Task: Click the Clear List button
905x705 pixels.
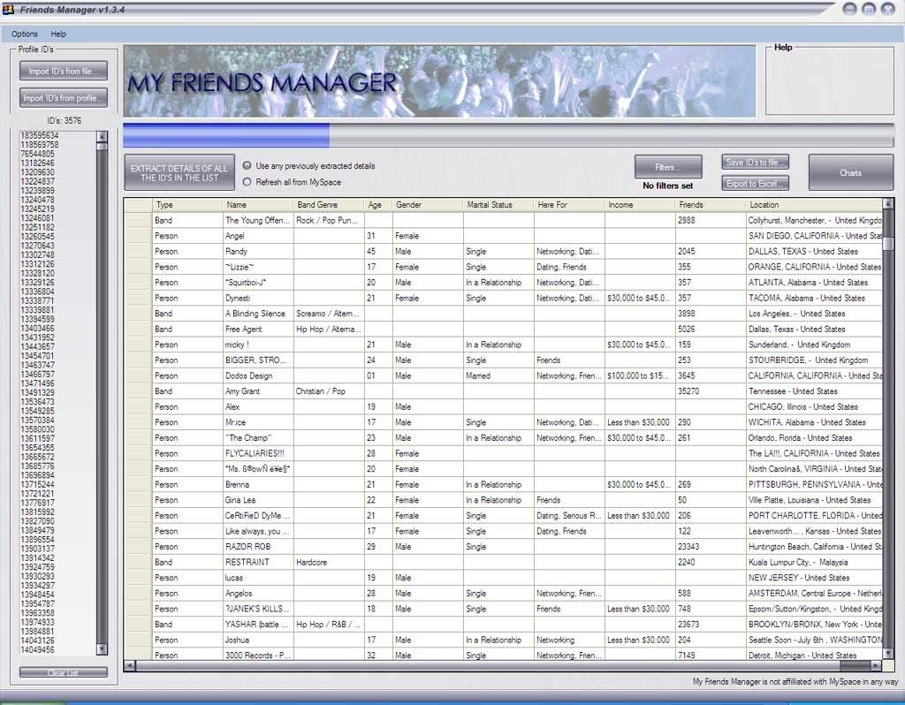Action: [64, 672]
